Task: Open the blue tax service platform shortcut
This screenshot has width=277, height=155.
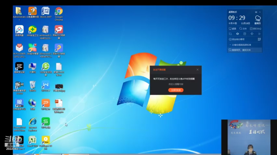Action: [19, 104]
